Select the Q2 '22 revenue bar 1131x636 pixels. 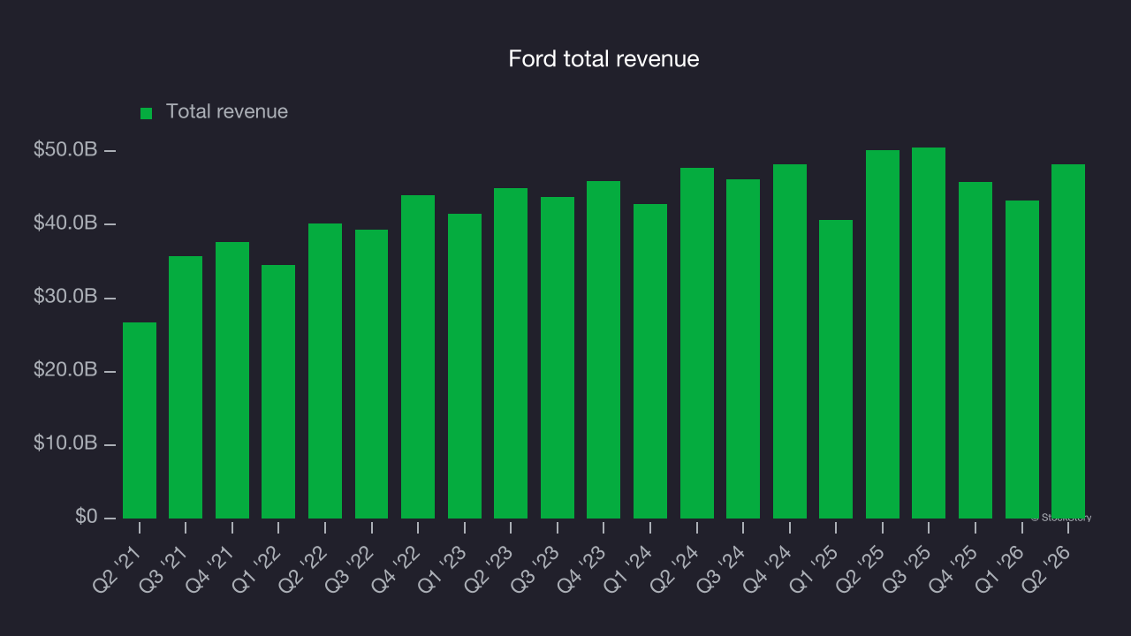(x=325, y=371)
